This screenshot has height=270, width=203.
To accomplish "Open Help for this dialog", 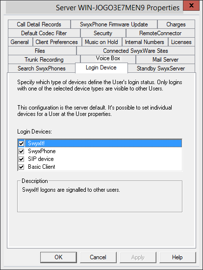I will (178, 257).
